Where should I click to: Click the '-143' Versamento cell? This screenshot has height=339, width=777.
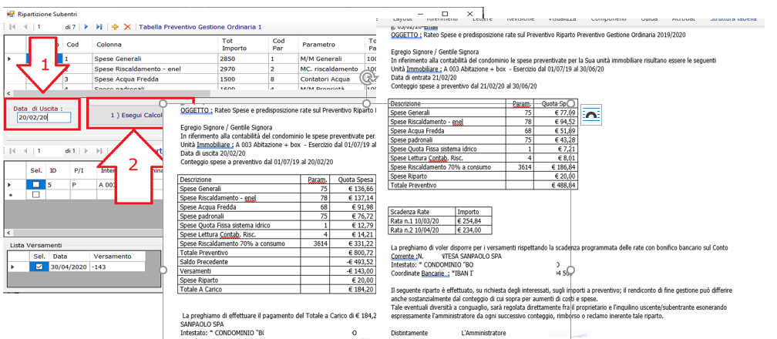118,267
